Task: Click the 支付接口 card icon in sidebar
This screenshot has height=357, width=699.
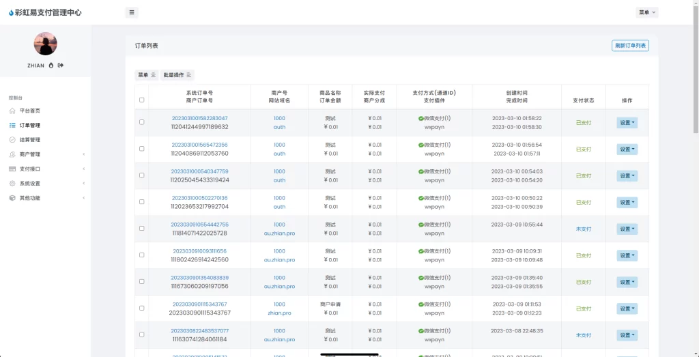Action: point(12,169)
